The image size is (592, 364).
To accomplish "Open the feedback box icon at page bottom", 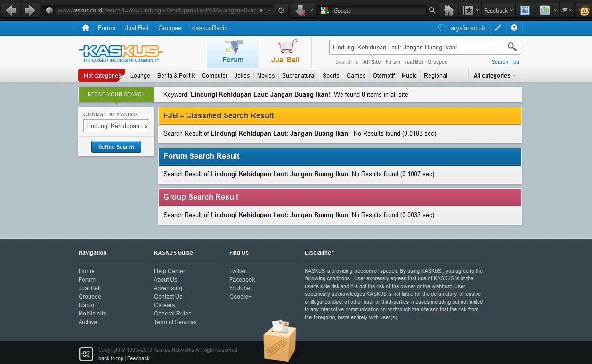I will (x=280, y=340).
